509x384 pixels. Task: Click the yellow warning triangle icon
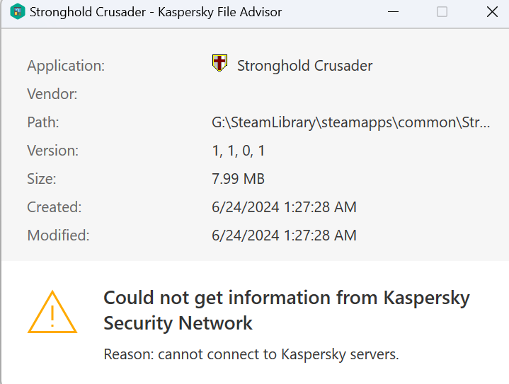pyautogui.click(x=52, y=312)
